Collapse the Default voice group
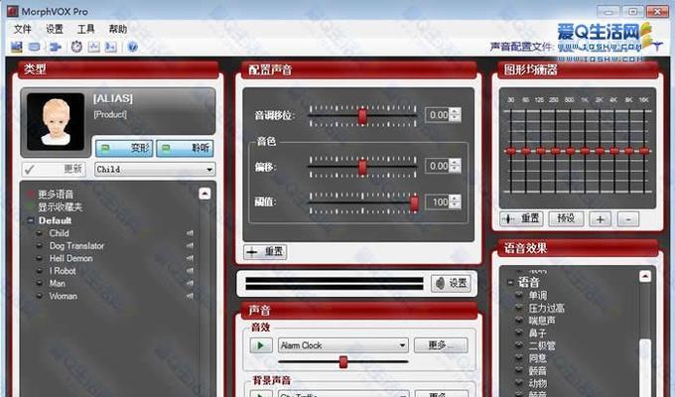 (31, 220)
